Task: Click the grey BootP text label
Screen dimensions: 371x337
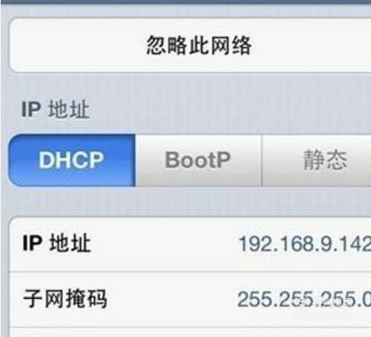Action: click(x=198, y=160)
